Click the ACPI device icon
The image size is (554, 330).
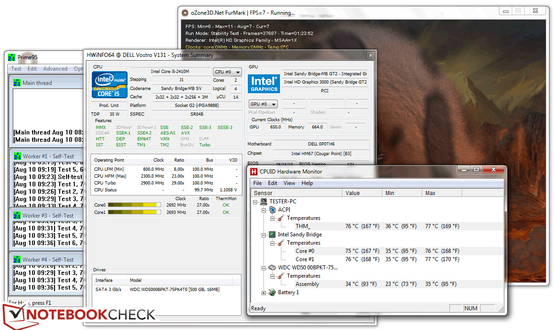coord(272,210)
